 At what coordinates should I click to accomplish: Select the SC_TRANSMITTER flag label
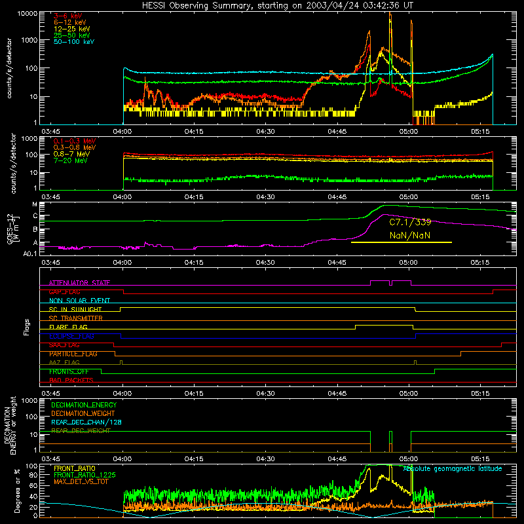coord(75,318)
